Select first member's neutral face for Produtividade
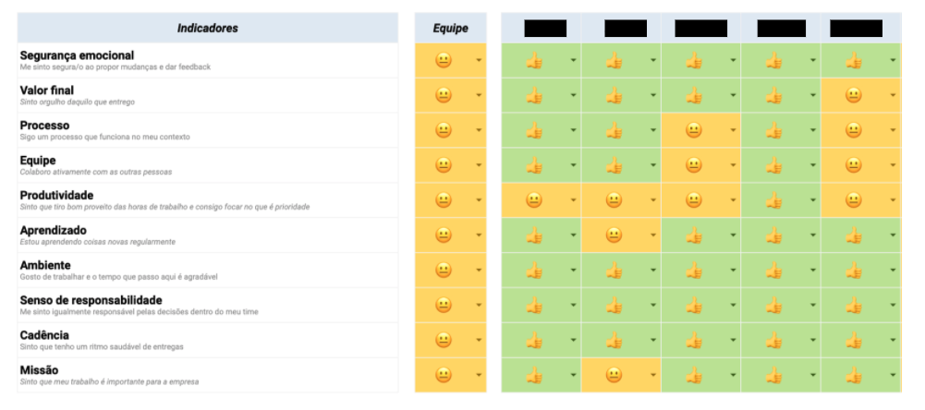The width and height of the screenshot is (925, 410). point(534,200)
